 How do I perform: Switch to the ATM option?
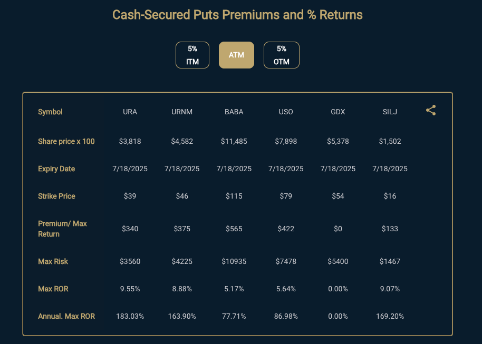click(x=236, y=55)
